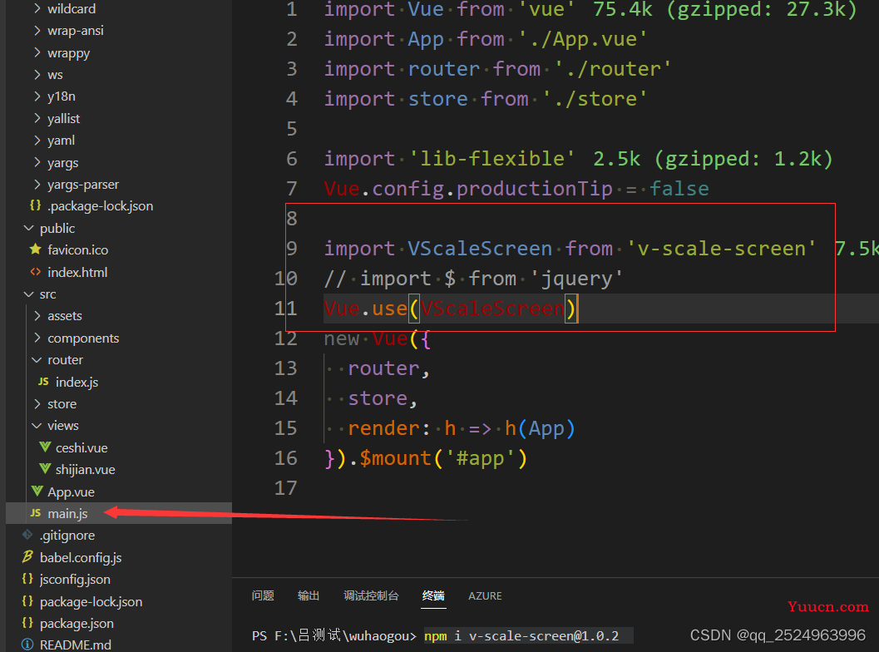Click the commented jquery import line
Image resolution: width=879 pixels, height=652 pixels.
click(473, 279)
